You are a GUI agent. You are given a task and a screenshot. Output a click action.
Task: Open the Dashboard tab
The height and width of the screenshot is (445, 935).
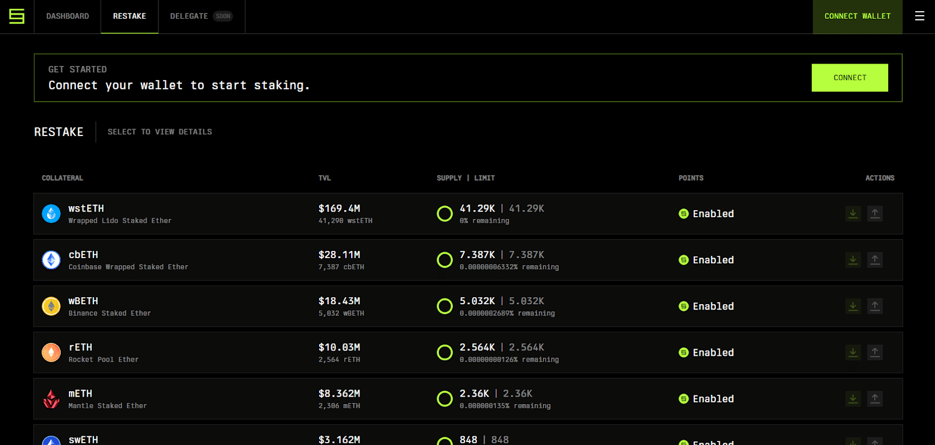pyautogui.click(x=68, y=16)
